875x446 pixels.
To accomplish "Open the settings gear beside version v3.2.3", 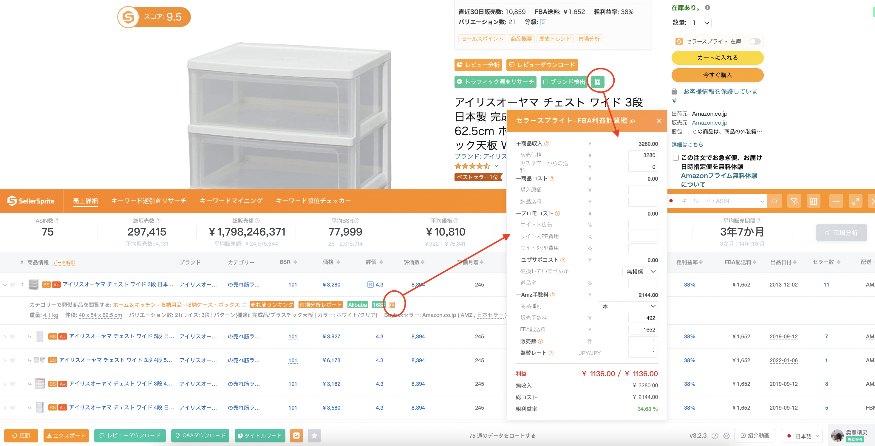I will pyautogui.click(x=726, y=436).
